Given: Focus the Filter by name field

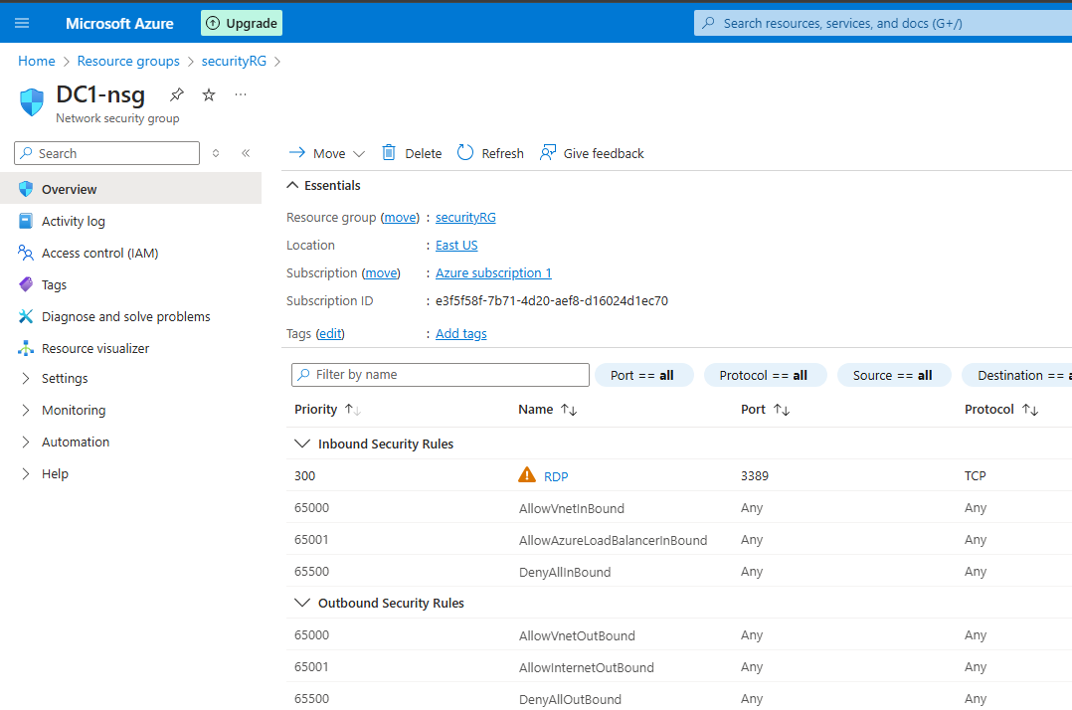Looking at the screenshot, I should pyautogui.click(x=441, y=375).
